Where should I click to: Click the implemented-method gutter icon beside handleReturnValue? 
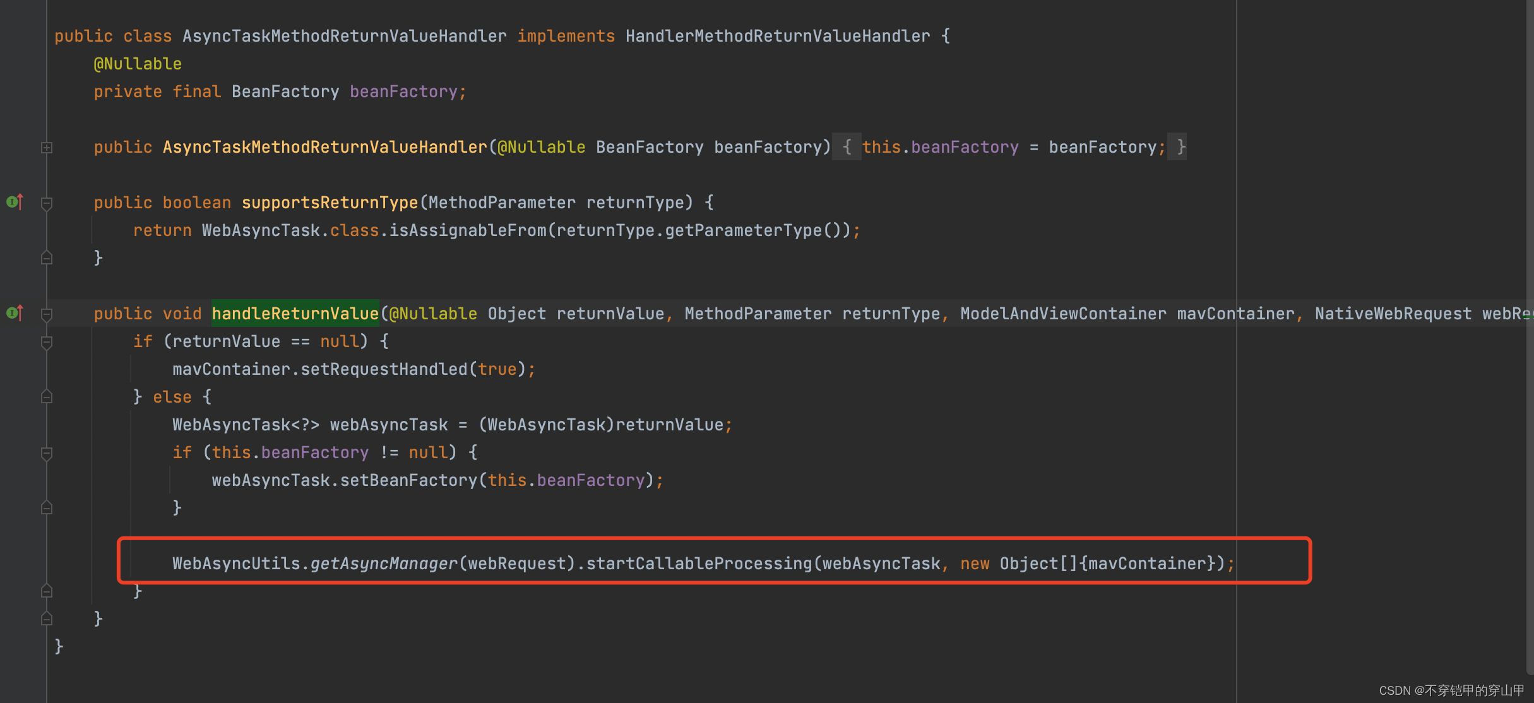pos(15,313)
